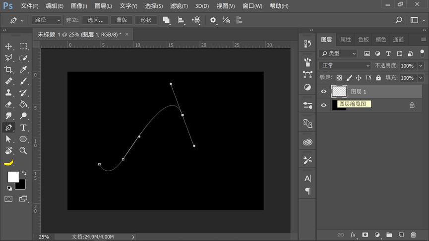Viewport: 429px width, 241px height.
Task: Switch to the 通道 tab
Action: coord(398,40)
